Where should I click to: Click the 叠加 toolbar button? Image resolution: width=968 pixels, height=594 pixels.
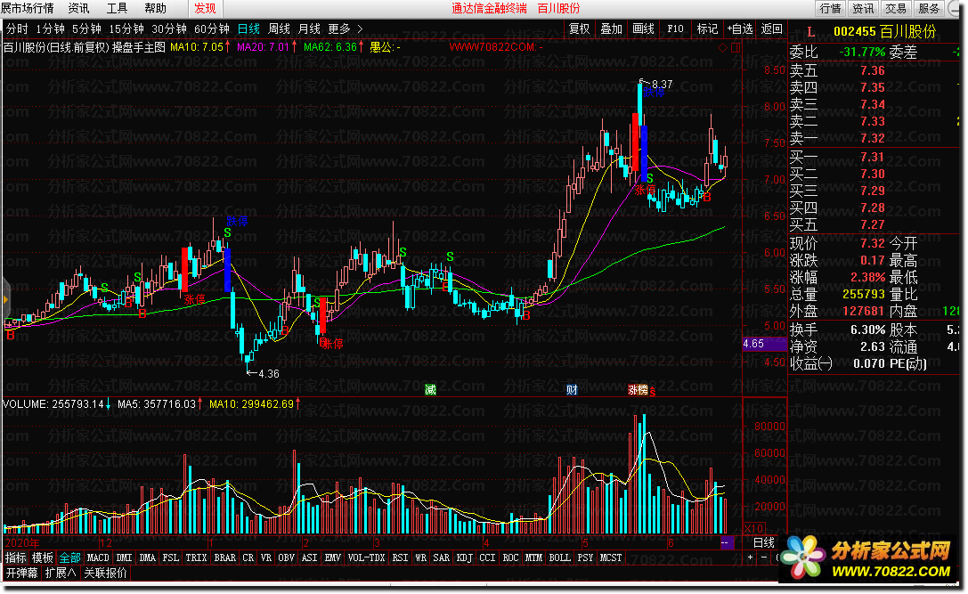[x=611, y=29]
